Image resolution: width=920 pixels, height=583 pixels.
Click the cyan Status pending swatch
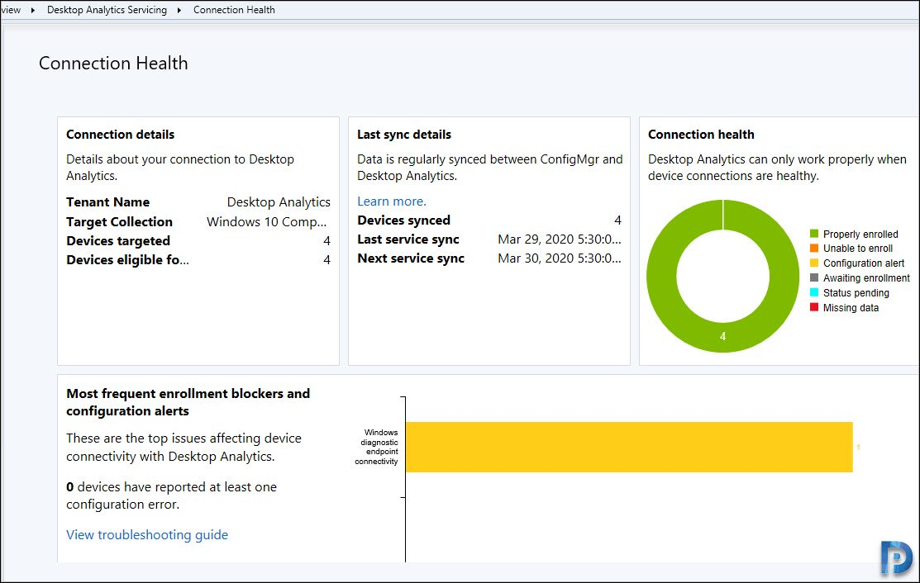click(x=814, y=292)
